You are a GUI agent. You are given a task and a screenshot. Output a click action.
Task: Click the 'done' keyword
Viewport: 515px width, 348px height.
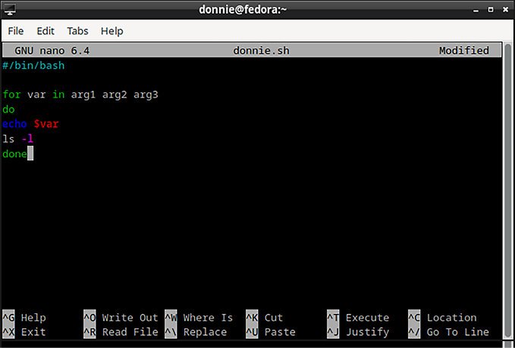coord(14,154)
